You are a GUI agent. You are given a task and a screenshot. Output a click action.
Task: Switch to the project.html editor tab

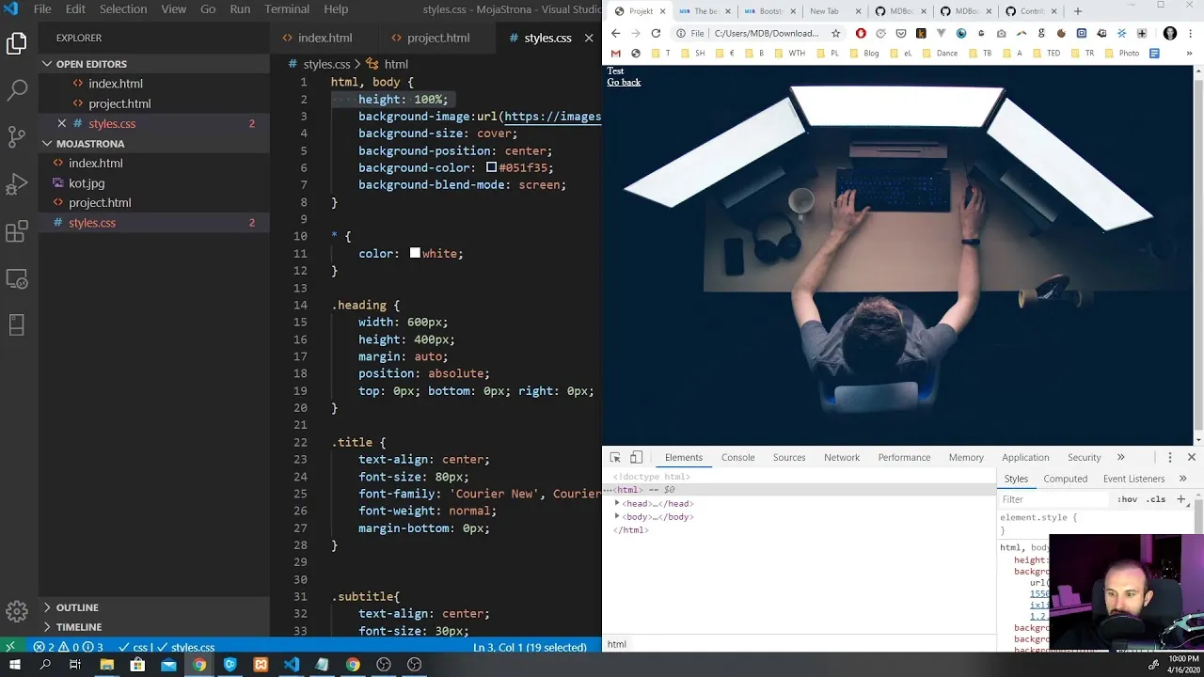click(437, 38)
